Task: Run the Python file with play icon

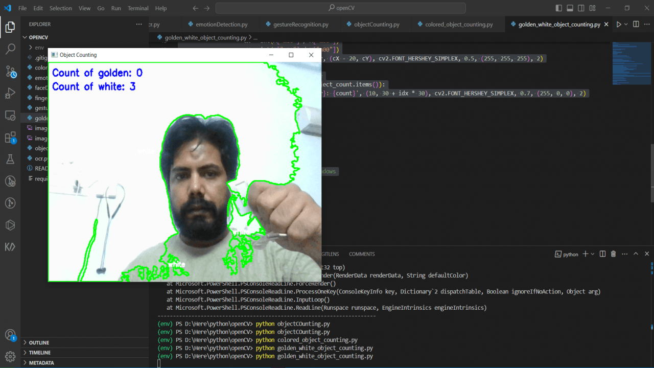Action: click(x=619, y=24)
